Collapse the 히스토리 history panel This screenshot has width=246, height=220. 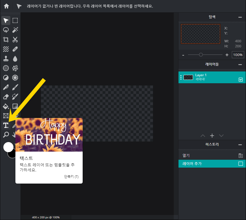point(240,145)
